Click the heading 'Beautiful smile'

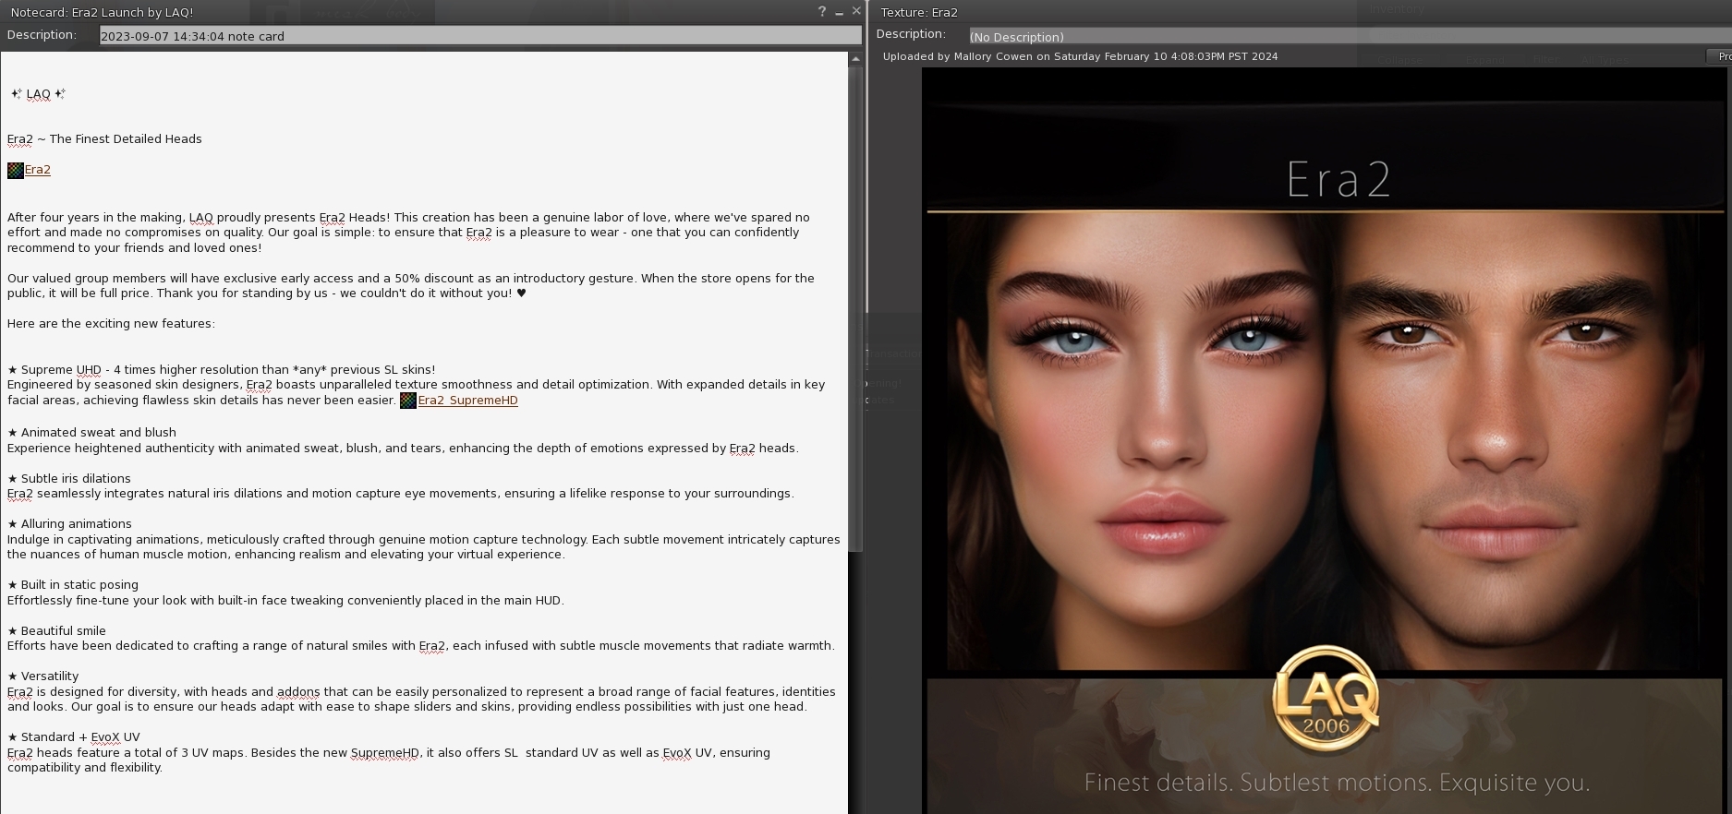click(56, 631)
